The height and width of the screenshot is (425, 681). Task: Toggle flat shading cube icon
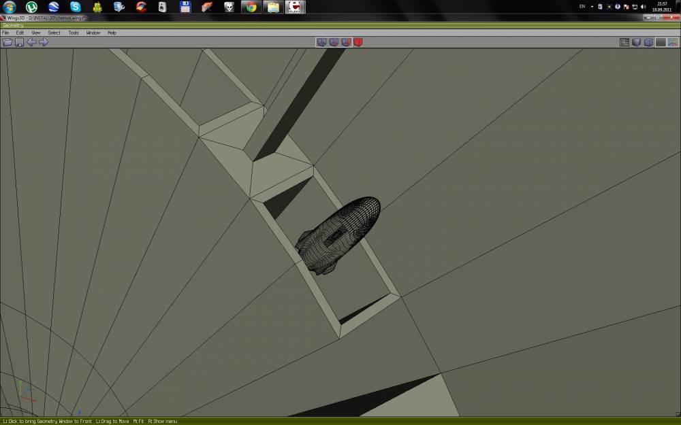636,42
